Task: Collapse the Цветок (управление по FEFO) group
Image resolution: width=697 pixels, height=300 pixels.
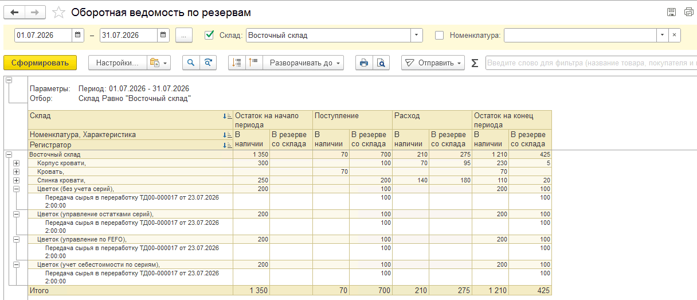Action: (16, 239)
